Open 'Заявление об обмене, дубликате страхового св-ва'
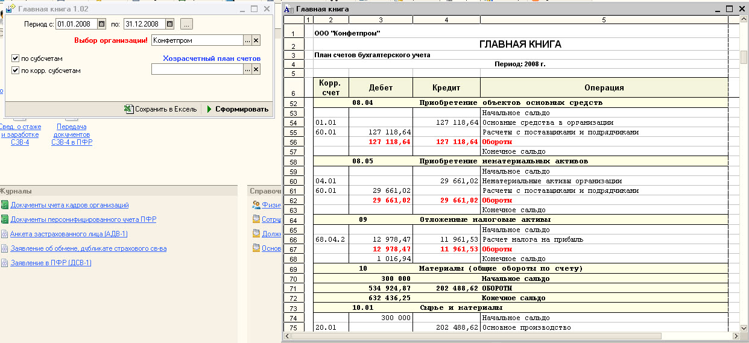This screenshot has height=343, width=749. coord(88,248)
